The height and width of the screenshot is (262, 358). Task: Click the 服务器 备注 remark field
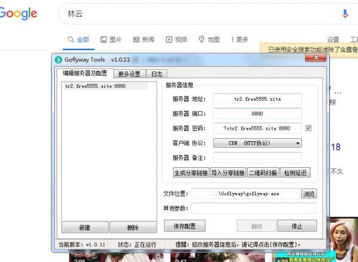coord(257,158)
